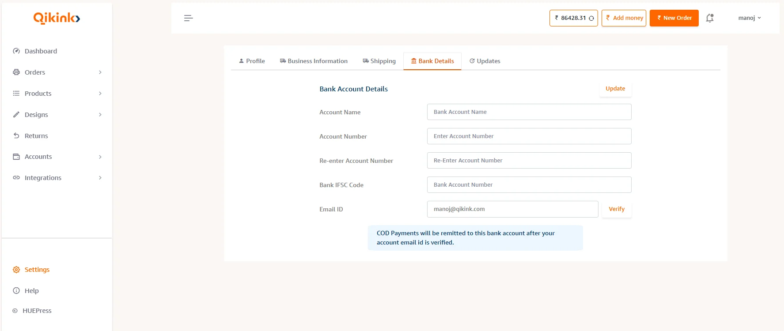Click the Accounts label in sidebar
The width and height of the screenshot is (784, 331).
38,157
